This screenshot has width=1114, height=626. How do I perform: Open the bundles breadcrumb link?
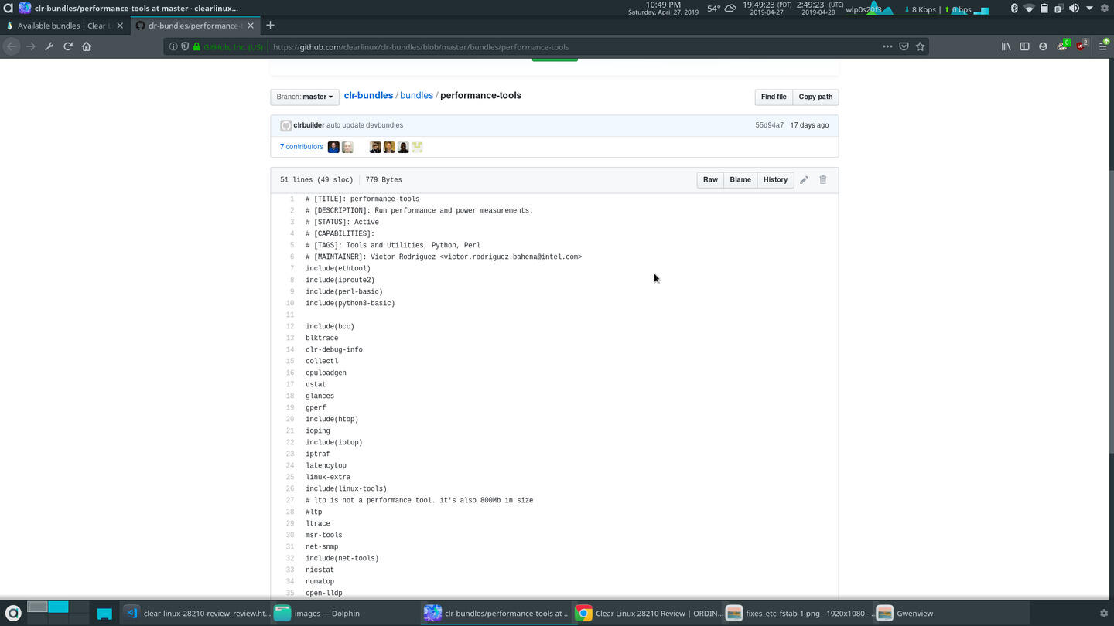416,95
